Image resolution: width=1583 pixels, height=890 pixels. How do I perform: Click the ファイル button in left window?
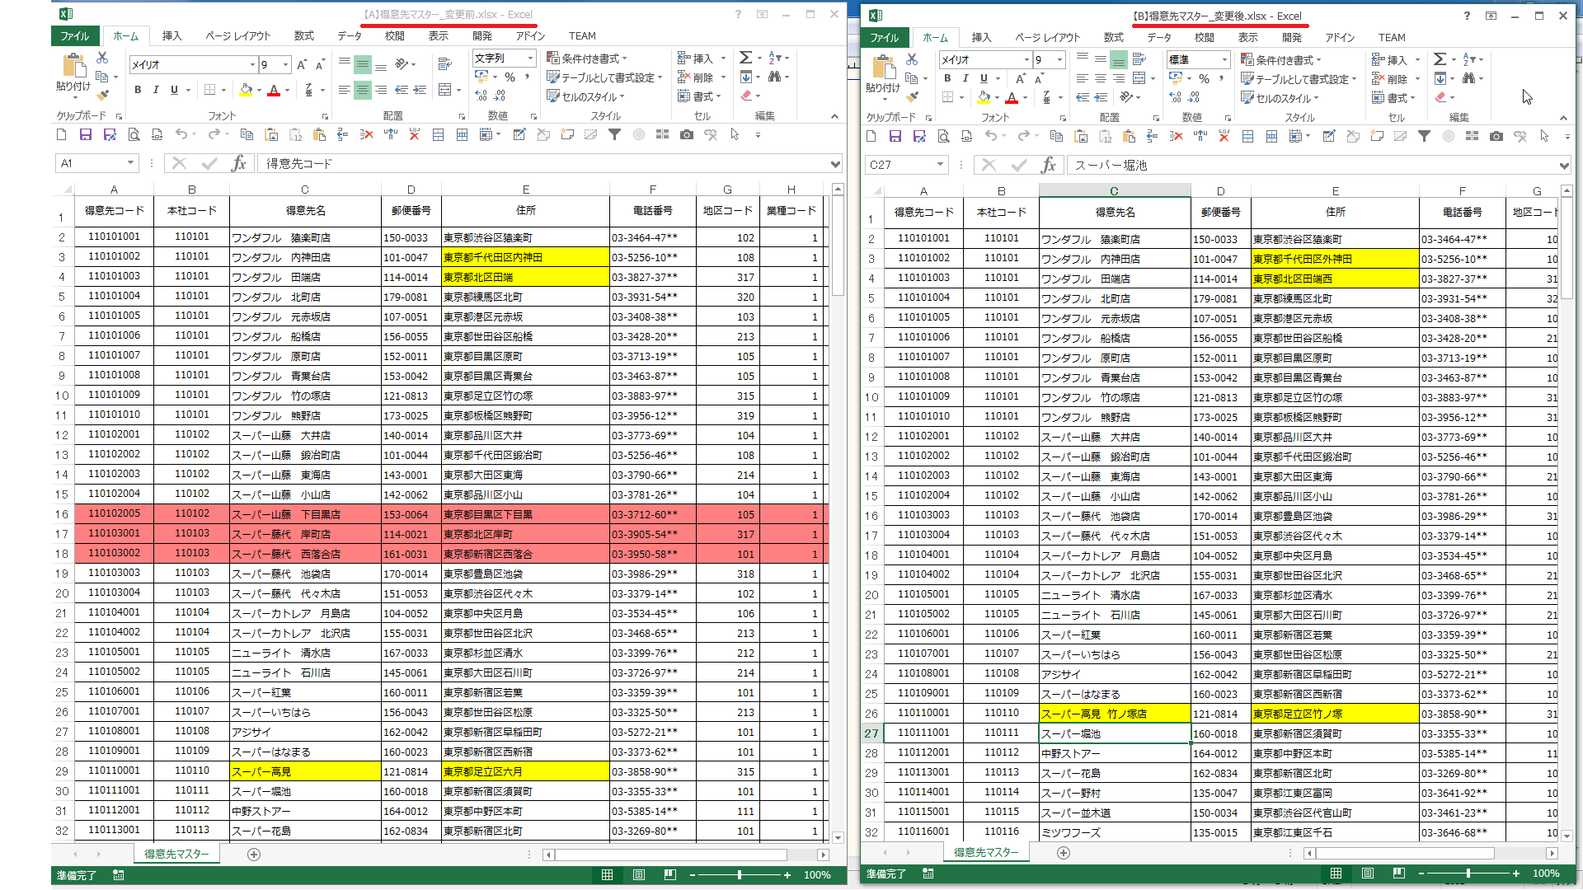click(x=74, y=36)
